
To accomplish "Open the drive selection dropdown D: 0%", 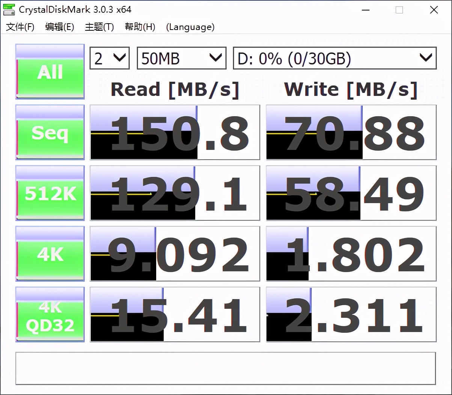I will tap(334, 58).
